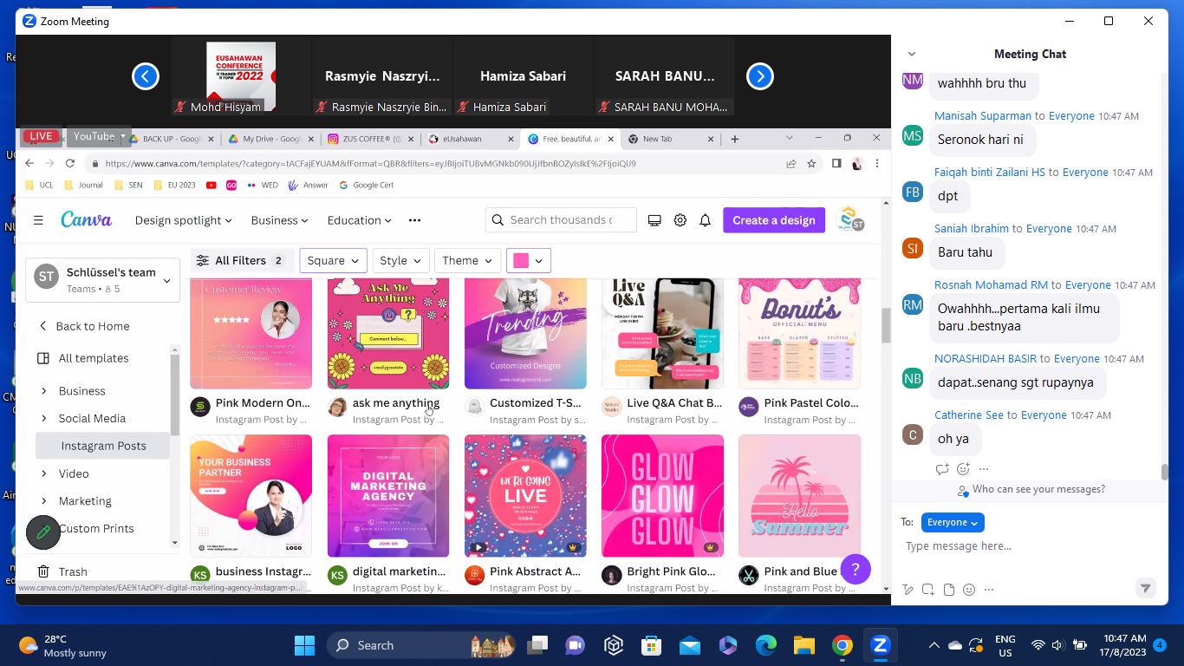Click the send message arrow in chat
1184x666 pixels.
[x=1145, y=588]
